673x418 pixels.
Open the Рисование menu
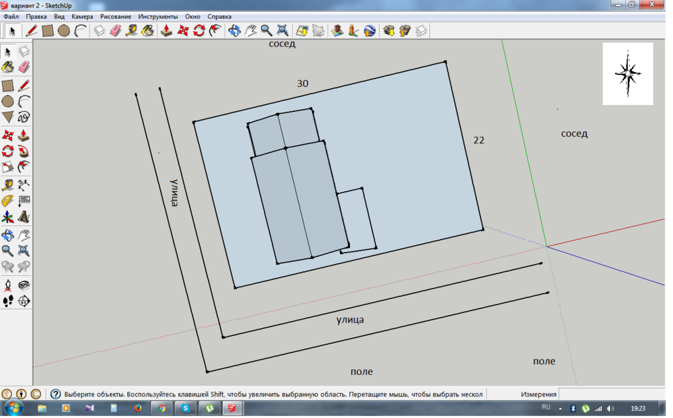click(116, 16)
